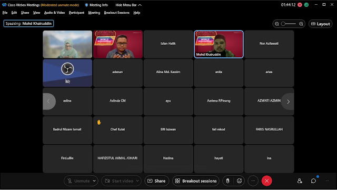This screenshot has width=337, height=190.
Task: Select woman in hijab video thumbnail
Action: (67, 44)
